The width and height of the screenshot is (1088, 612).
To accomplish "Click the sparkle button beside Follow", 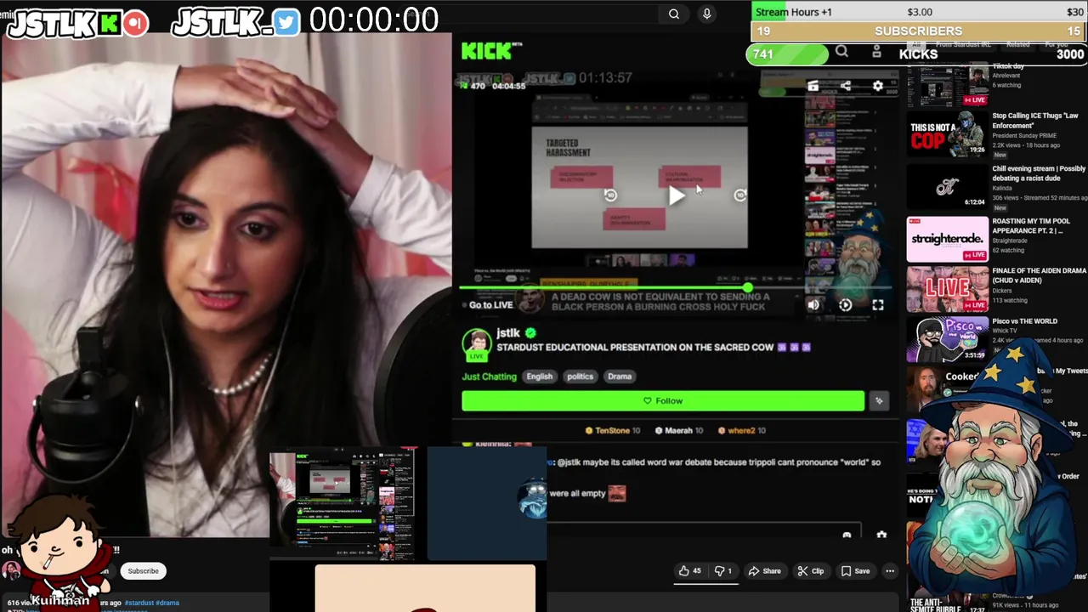I will [879, 401].
